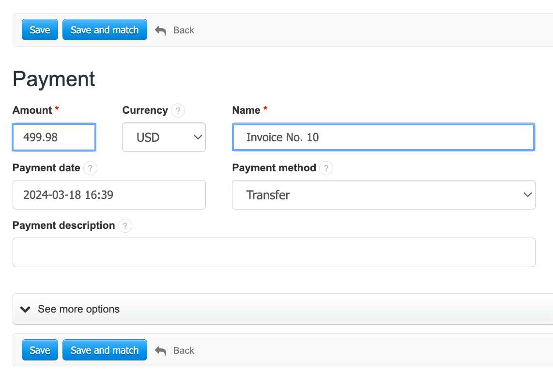Expand the See more options section
The height and width of the screenshot is (390, 553).
(78, 309)
